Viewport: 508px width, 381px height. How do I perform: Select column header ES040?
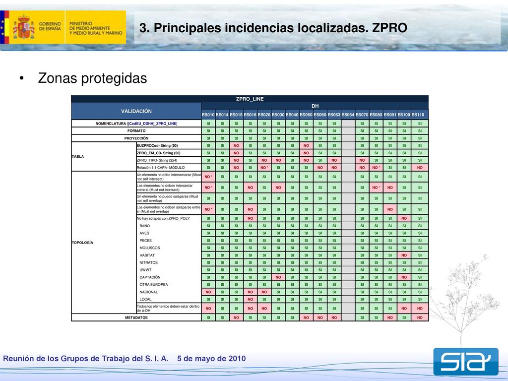[292, 115]
